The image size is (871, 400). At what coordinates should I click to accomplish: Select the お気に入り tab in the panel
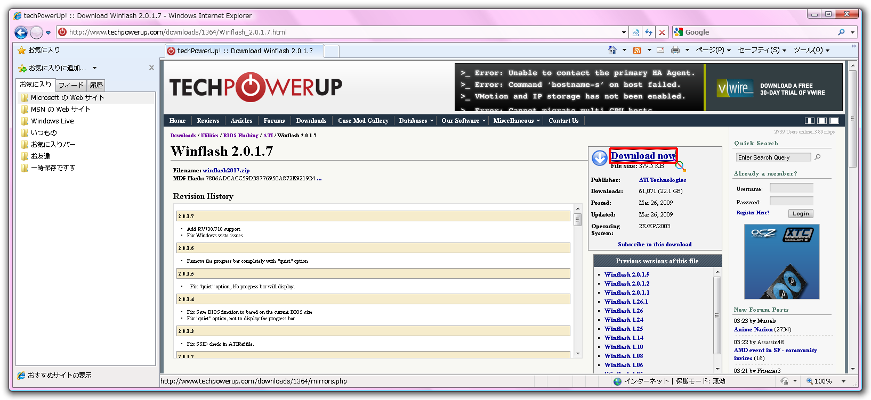click(36, 84)
